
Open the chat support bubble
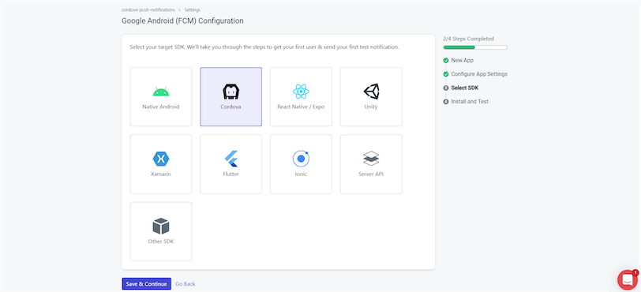pos(628,279)
